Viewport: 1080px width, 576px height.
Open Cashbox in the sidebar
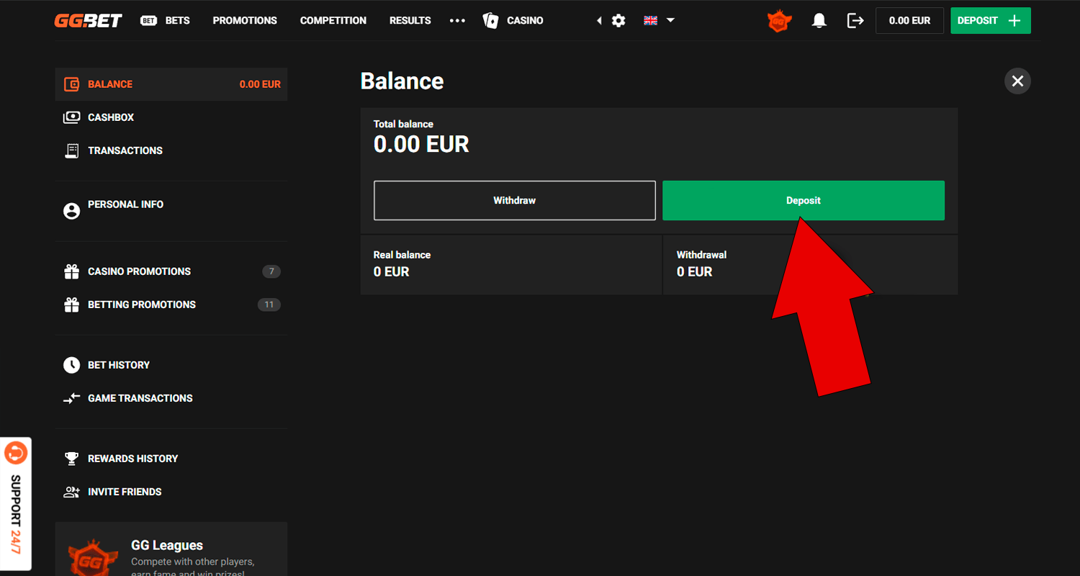[x=171, y=117]
